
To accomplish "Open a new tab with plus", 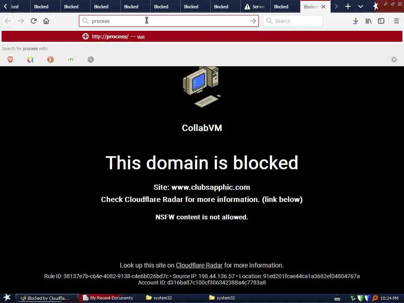I will click(x=348, y=6).
